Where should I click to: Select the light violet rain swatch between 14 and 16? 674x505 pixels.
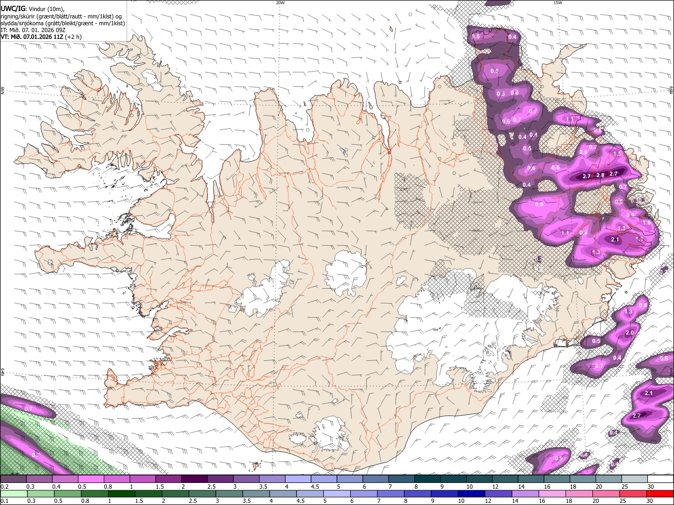point(526,493)
